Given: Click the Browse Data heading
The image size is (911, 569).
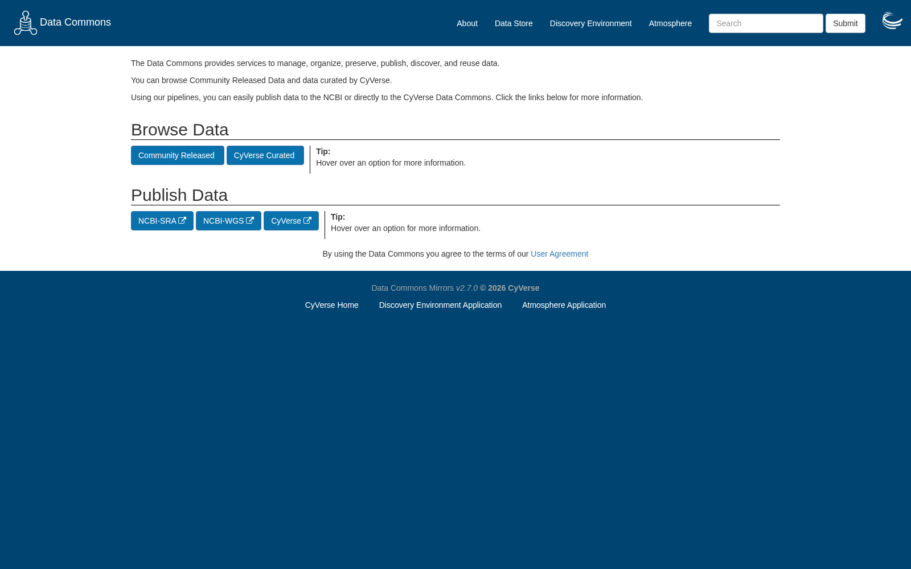Looking at the screenshot, I should [x=180, y=130].
